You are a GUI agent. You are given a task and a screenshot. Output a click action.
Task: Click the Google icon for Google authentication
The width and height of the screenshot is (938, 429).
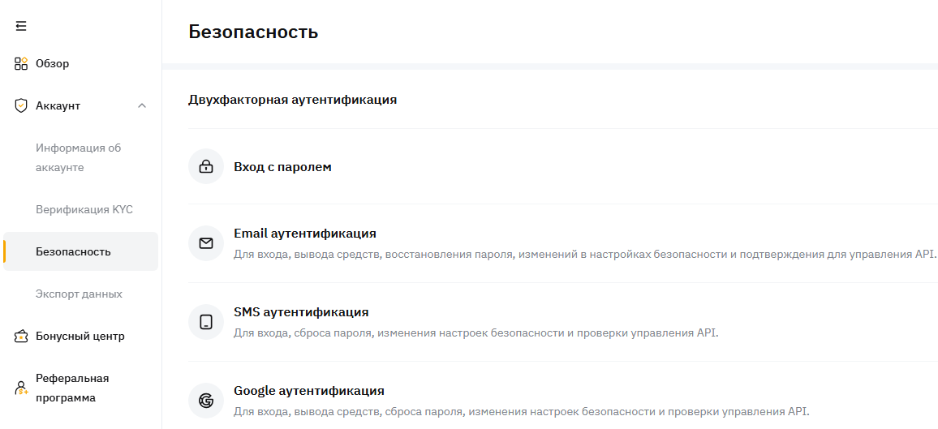206,401
